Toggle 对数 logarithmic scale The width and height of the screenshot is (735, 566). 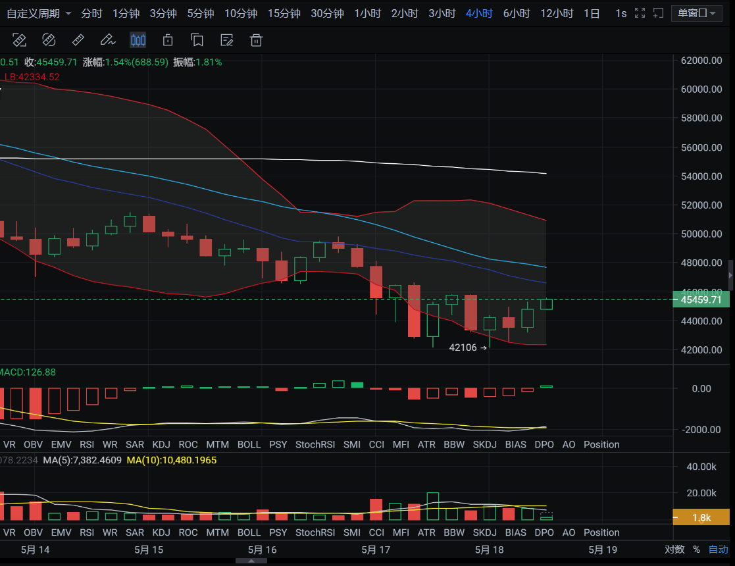pyautogui.click(x=674, y=550)
